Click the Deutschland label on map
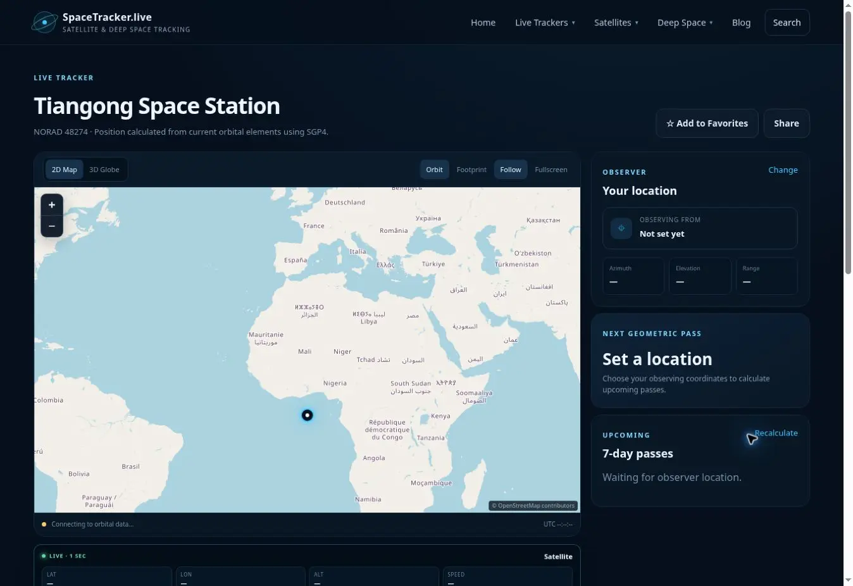 345,203
